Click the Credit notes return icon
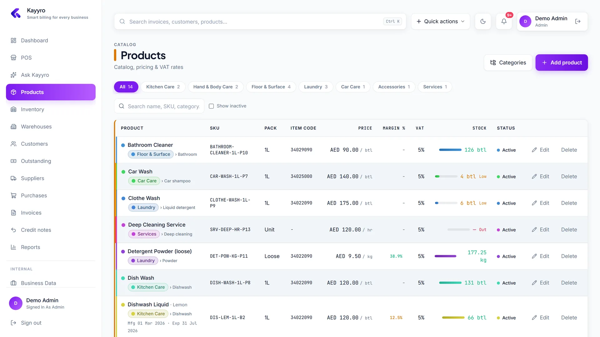This screenshot has height=337, width=600. pyautogui.click(x=13, y=230)
